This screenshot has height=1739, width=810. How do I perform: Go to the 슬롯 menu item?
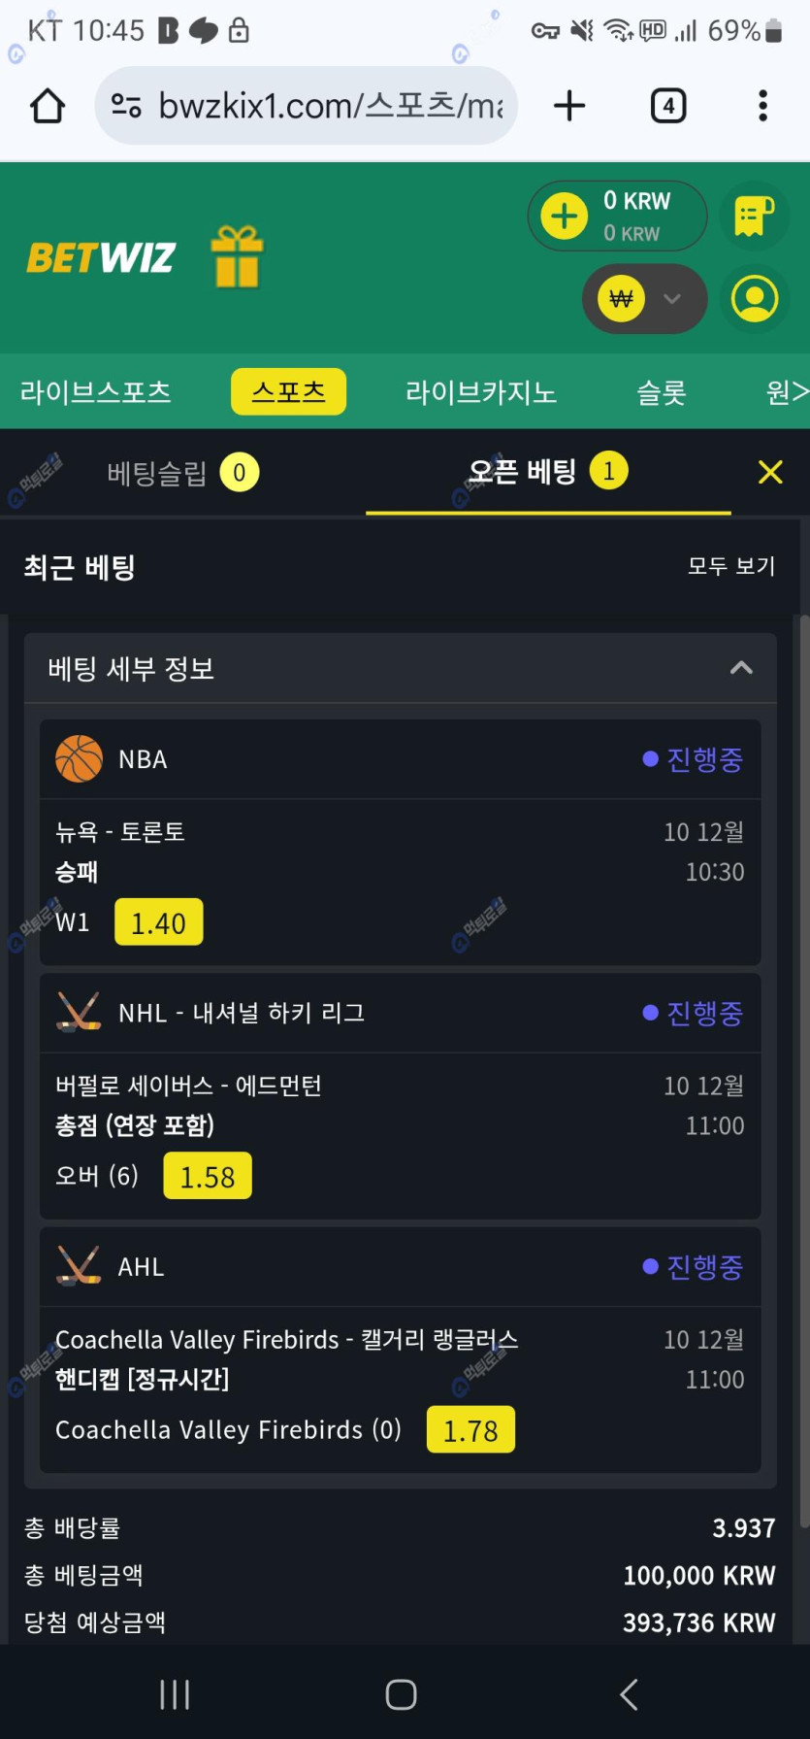point(661,392)
